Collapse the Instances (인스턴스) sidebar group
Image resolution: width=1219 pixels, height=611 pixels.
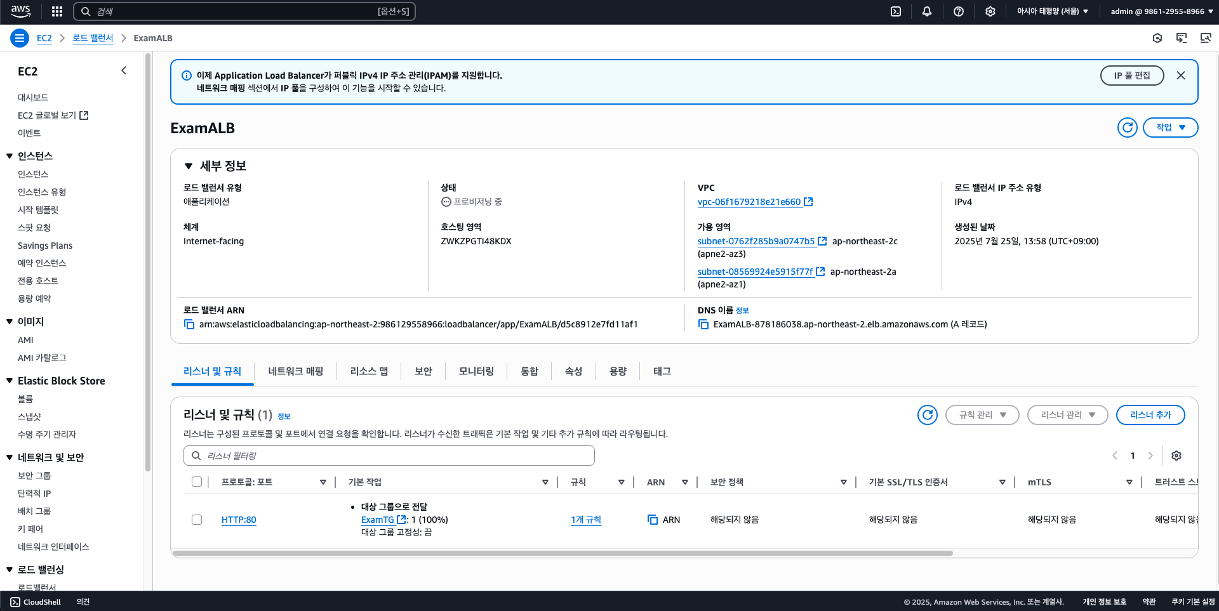(x=10, y=156)
